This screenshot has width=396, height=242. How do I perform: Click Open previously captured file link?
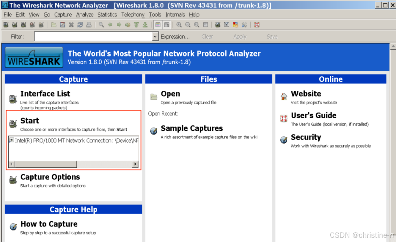click(170, 94)
